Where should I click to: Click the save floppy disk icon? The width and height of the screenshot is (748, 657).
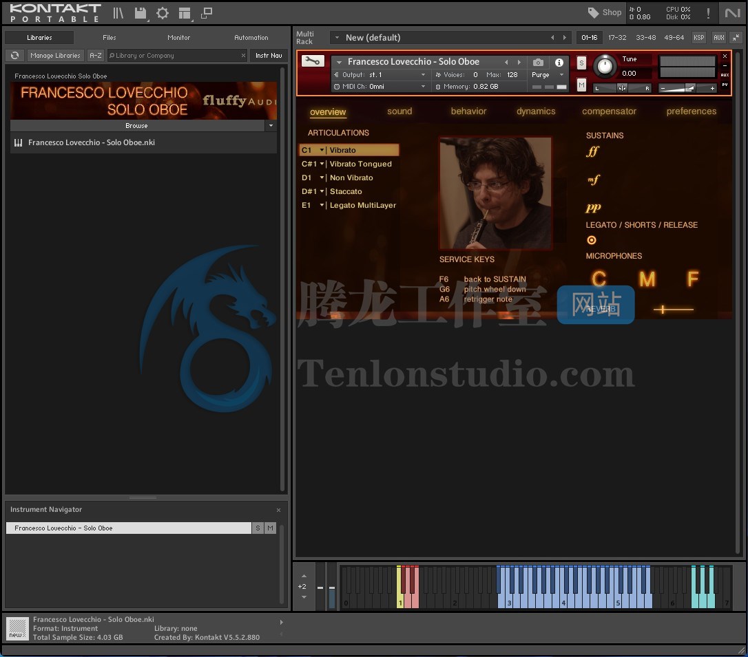(x=141, y=13)
